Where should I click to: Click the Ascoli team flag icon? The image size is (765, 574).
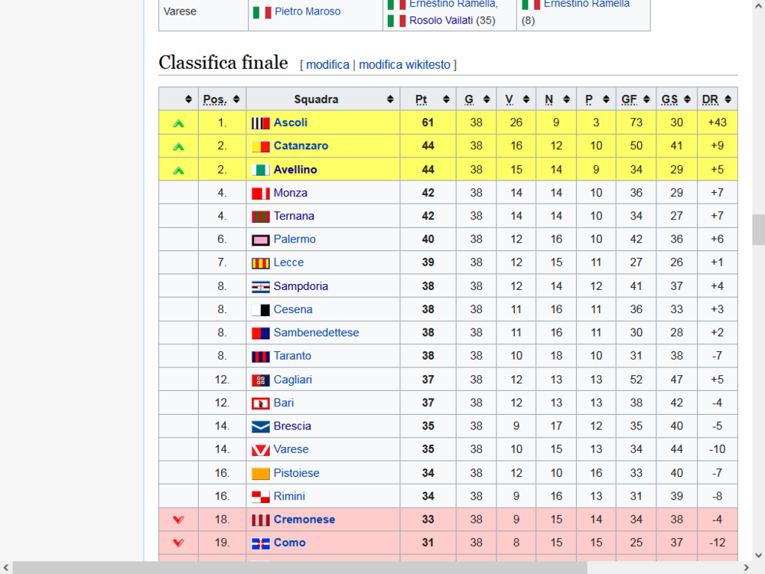(x=261, y=123)
